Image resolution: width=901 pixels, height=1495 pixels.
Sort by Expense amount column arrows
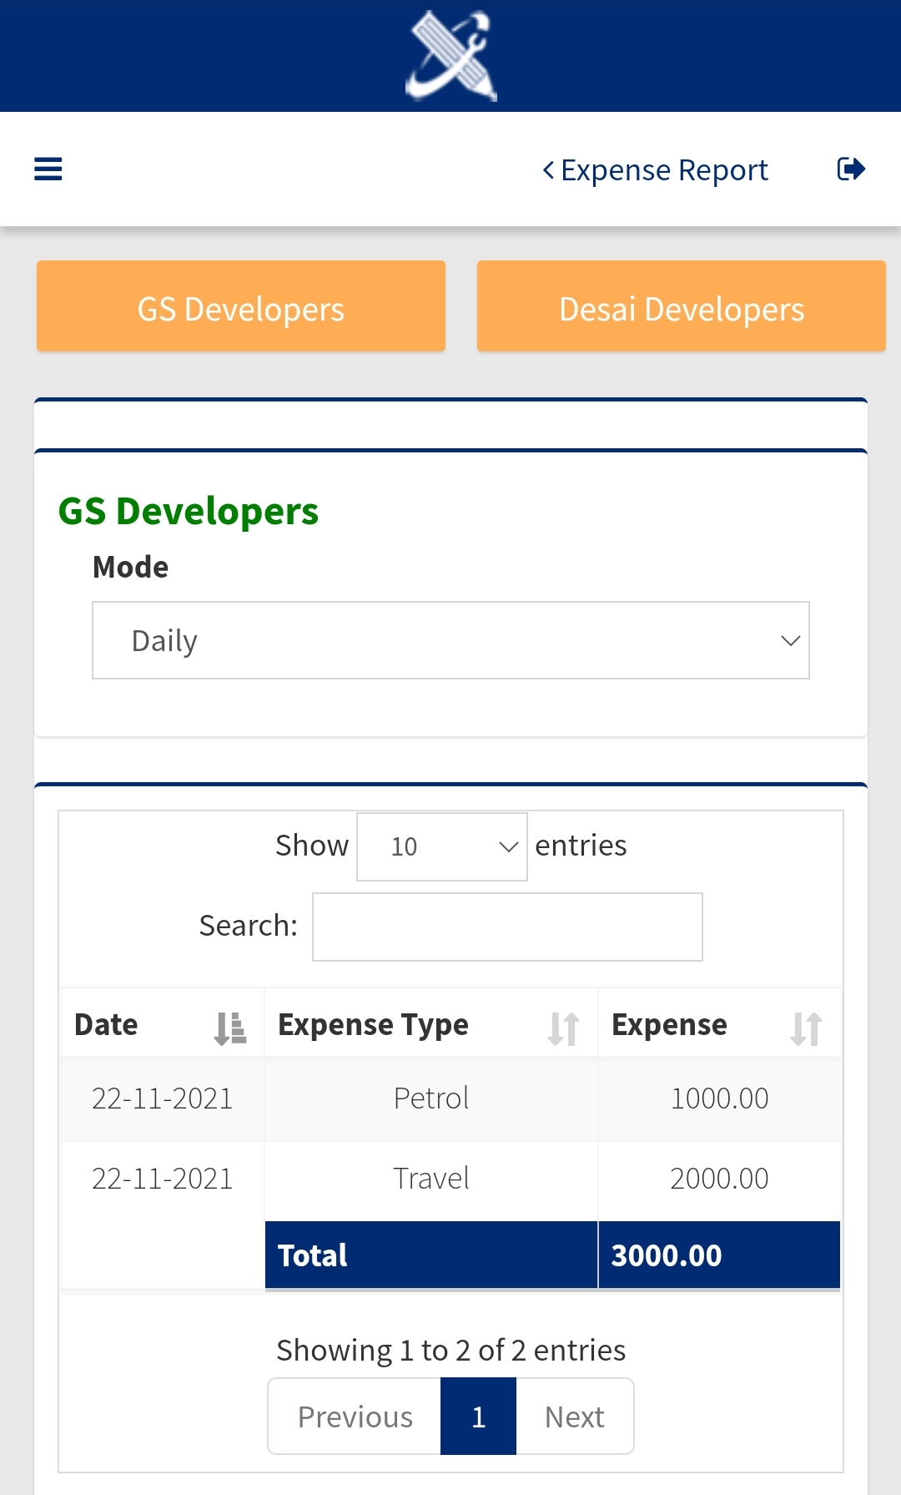(x=806, y=1028)
